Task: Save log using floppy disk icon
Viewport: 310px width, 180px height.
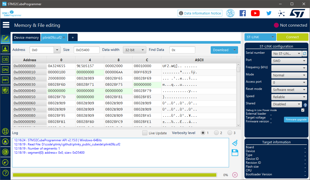Action: click(x=235, y=153)
